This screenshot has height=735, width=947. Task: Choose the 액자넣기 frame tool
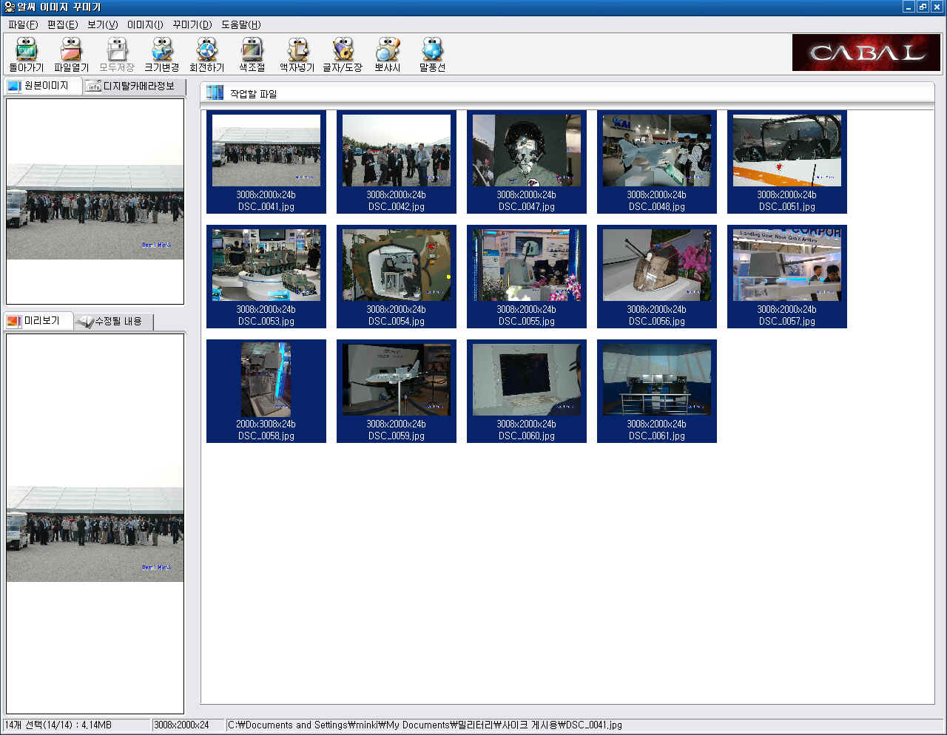tap(297, 55)
